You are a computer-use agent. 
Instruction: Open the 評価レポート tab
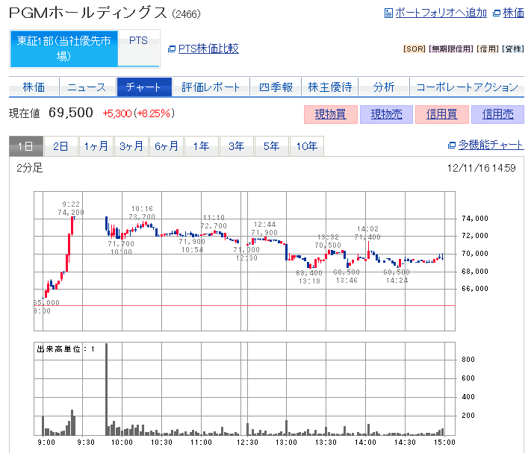click(x=211, y=87)
